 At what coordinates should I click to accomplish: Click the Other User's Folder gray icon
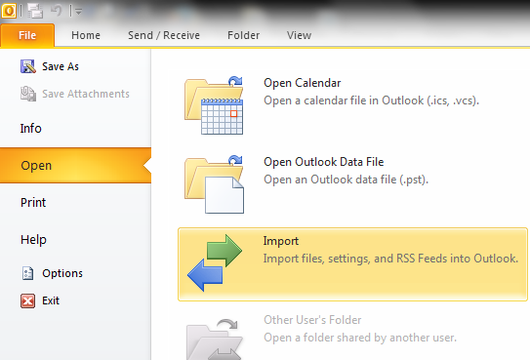[215, 340]
